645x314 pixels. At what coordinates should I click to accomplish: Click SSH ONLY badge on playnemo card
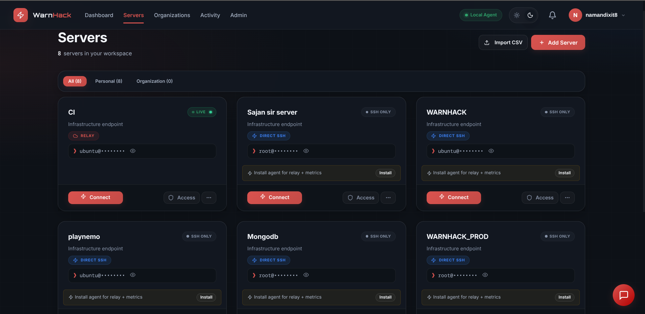pyautogui.click(x=199, y=236)
